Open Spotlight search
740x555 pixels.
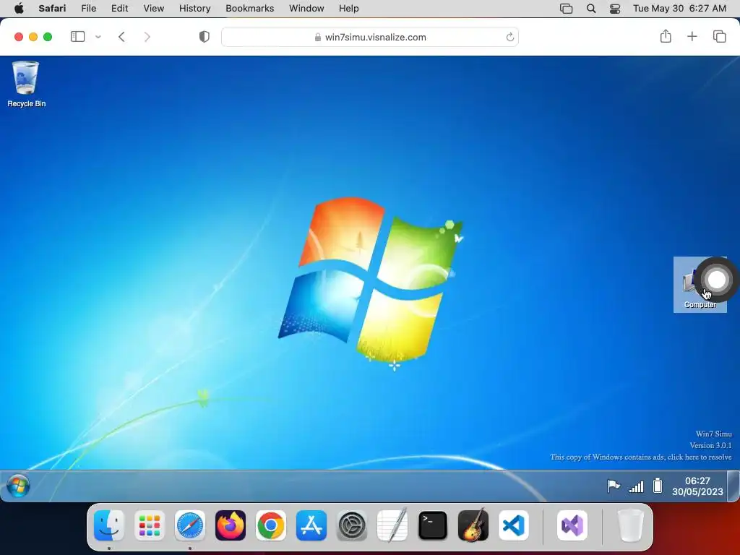pyautogui.click(x=591, y=9)
